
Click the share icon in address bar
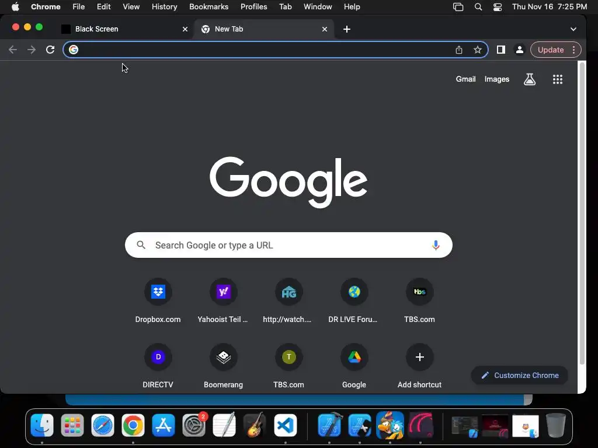click(459, 50)
